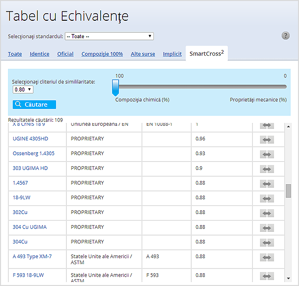Open the Ossenberg 1.4305 material link
Screen dimensions: 299x286
[33, 154]
